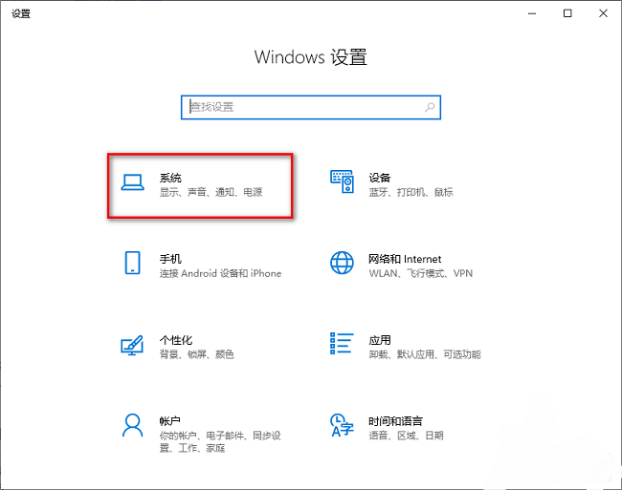Open the 系统 settings title
Viewport: 622px width, 490px height.
(170, 178)
